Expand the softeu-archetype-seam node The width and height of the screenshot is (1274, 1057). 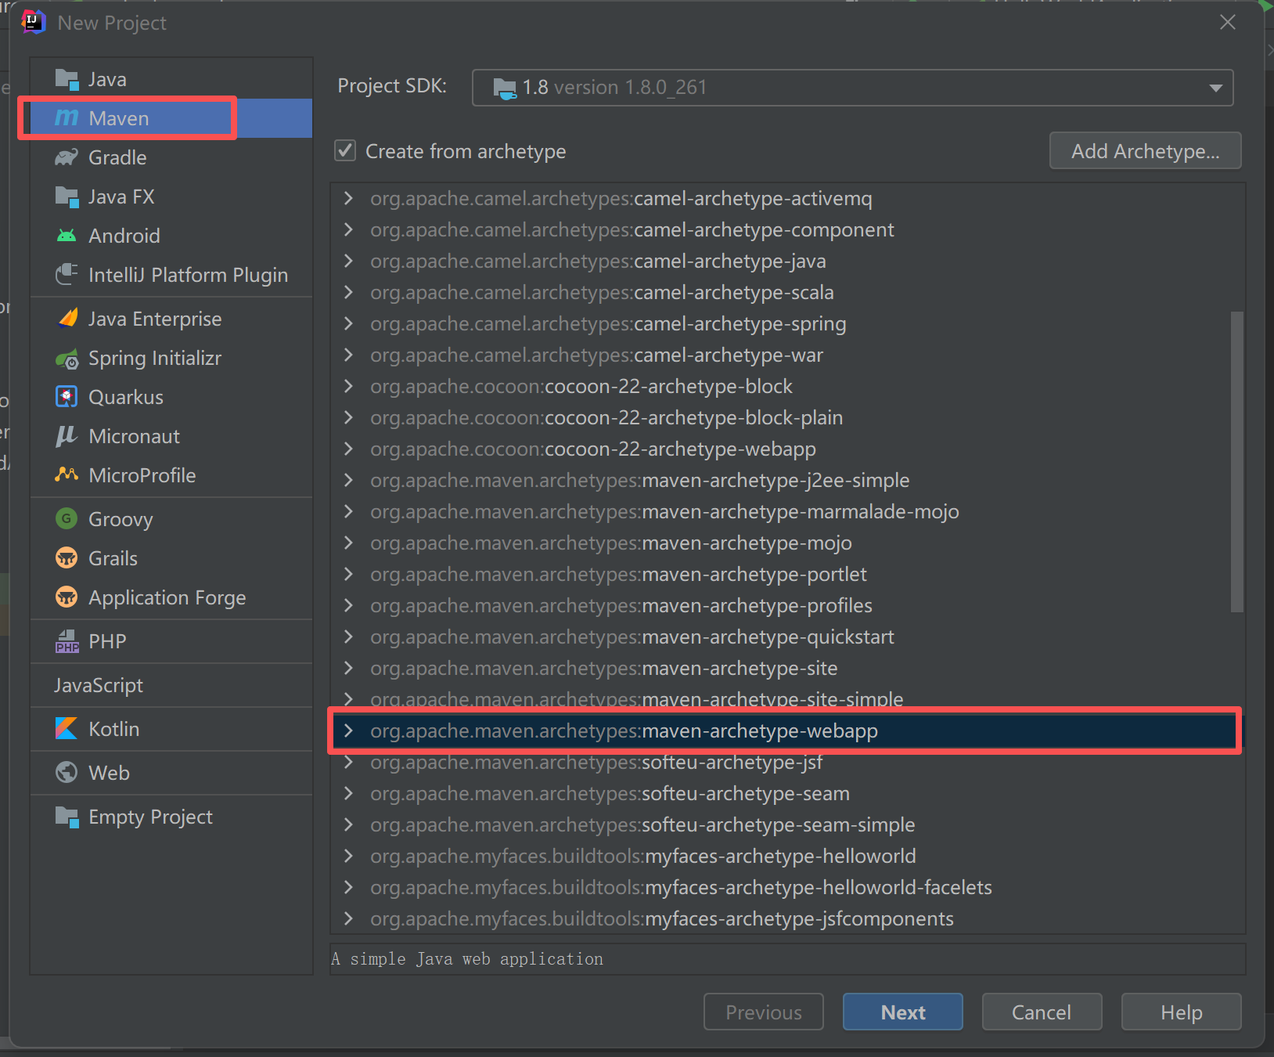tap(349, 793)
